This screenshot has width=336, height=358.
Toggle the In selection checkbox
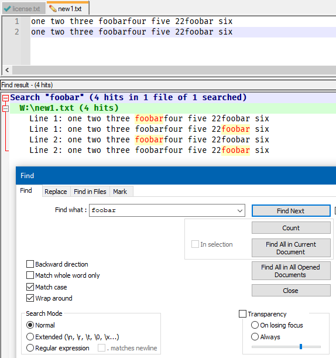coord(195,244)
